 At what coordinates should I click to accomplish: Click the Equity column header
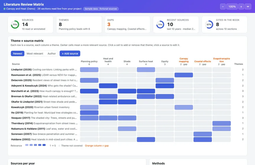165,62
